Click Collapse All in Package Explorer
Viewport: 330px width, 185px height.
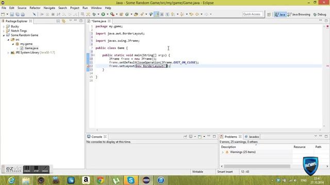(x=58, y=21)
